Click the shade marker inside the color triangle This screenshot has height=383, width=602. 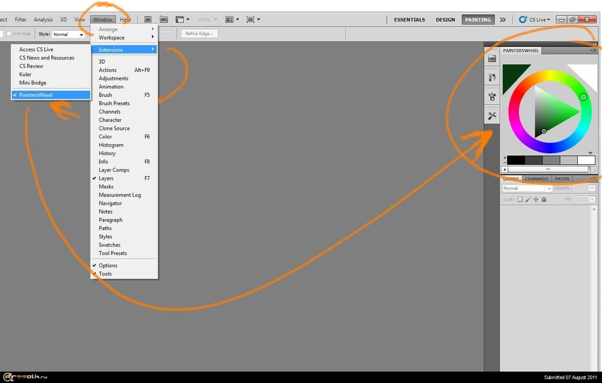(544, 131)
